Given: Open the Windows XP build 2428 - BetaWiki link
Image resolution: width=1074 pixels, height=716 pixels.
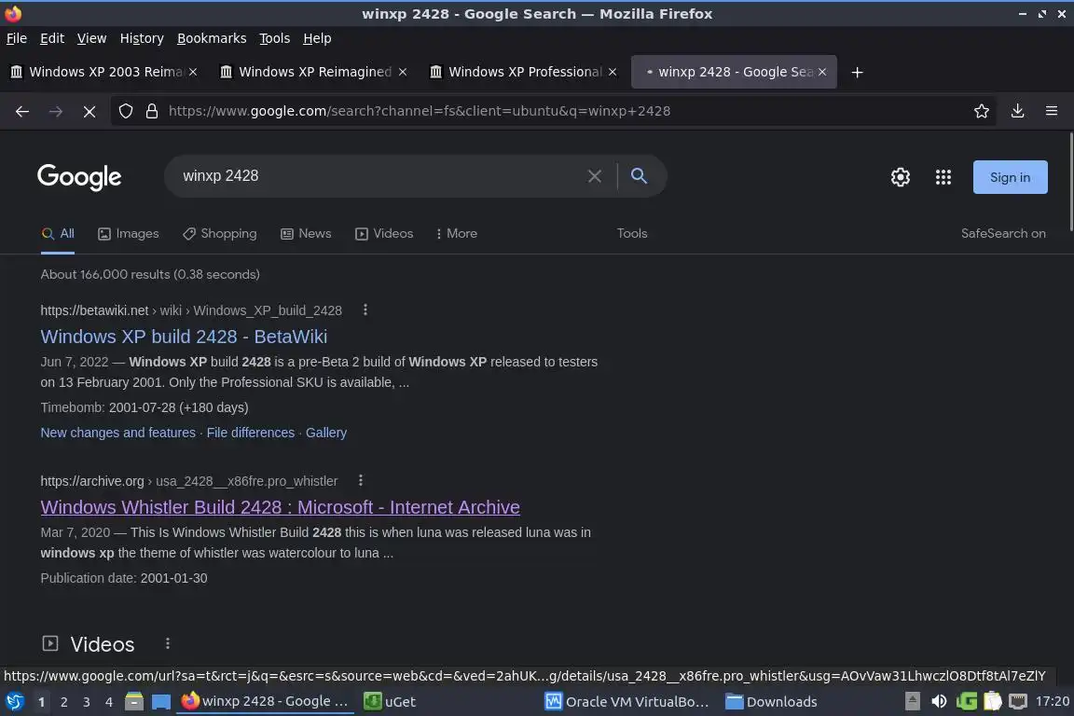Looking at the screenshot, I should 184,337.
